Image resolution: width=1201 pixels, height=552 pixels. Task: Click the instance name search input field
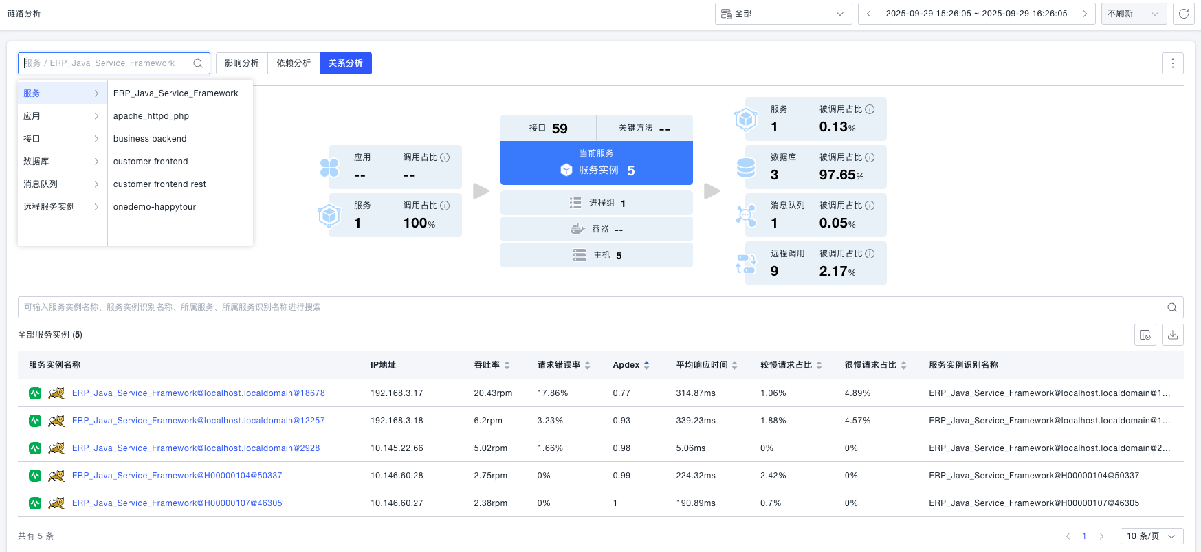tap(591, 307)
